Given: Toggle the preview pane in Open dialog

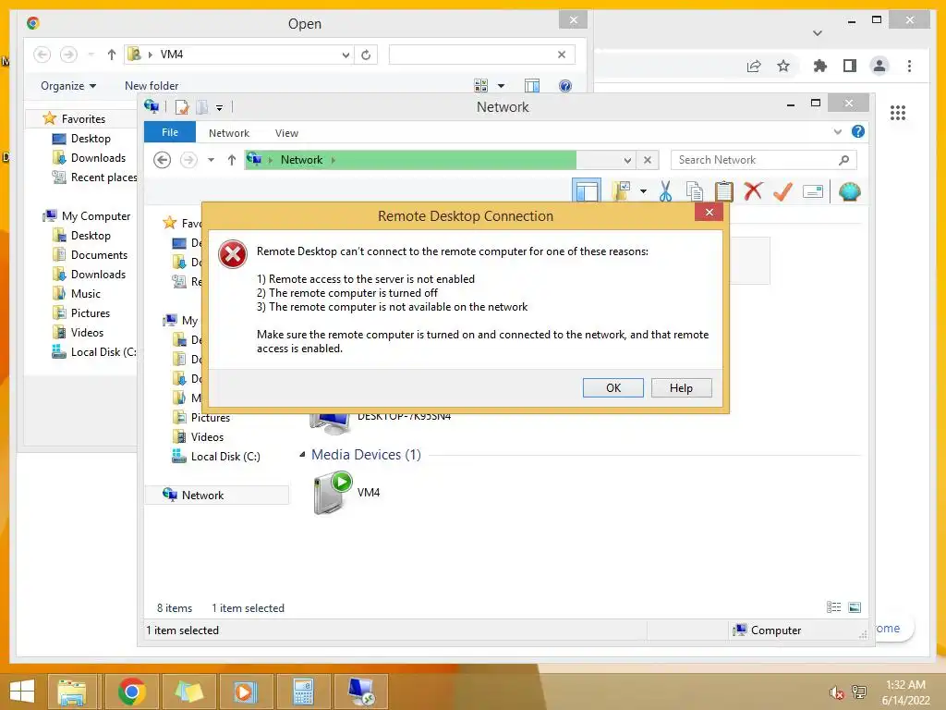Looking at the screenshot, I should point(532,86).
